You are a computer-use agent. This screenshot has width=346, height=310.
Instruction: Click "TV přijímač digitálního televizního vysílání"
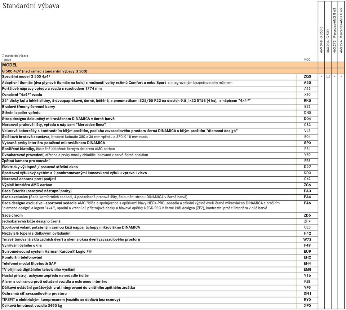39,270
